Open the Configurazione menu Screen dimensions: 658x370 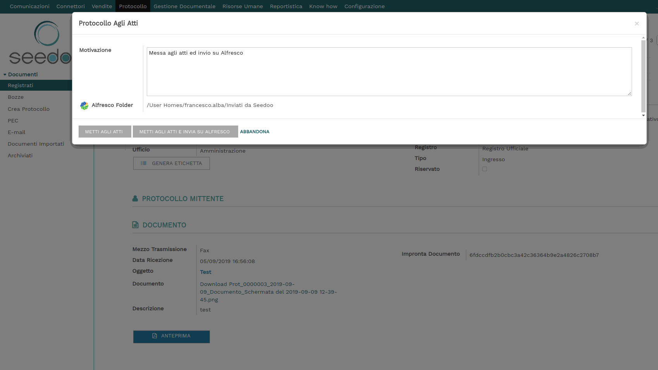tap(364, 6)
